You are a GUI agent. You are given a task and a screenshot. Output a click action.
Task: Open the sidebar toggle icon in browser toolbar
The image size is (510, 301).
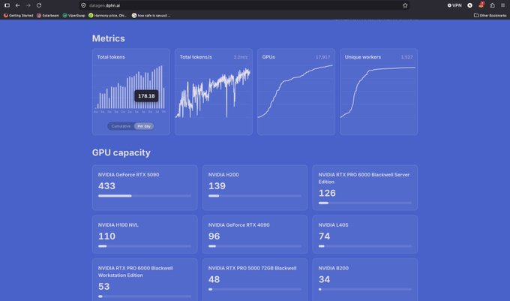(7, 5)
